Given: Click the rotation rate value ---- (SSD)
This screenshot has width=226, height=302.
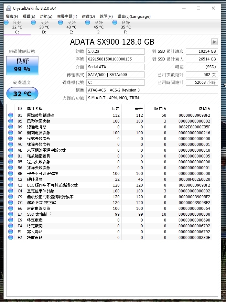Looking at the screenshot, I should coord(202,67).
